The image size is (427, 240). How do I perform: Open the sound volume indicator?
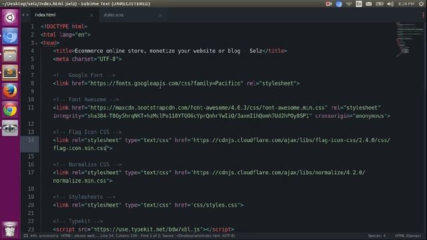click(390, 4)
